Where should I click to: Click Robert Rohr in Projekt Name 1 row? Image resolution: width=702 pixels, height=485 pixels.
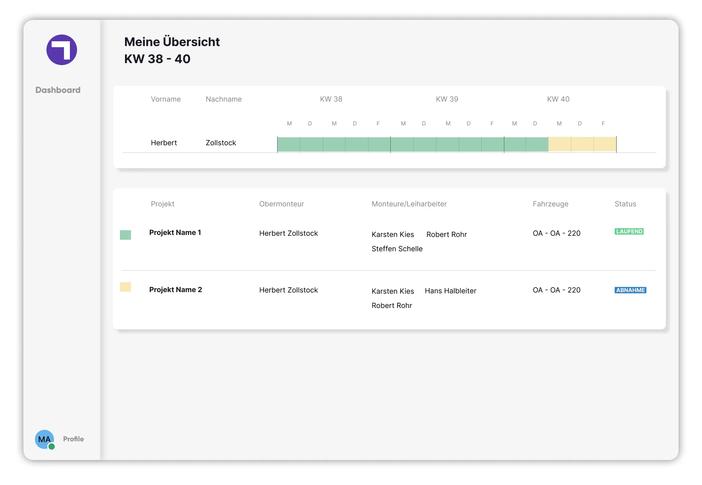click(447, 235)
